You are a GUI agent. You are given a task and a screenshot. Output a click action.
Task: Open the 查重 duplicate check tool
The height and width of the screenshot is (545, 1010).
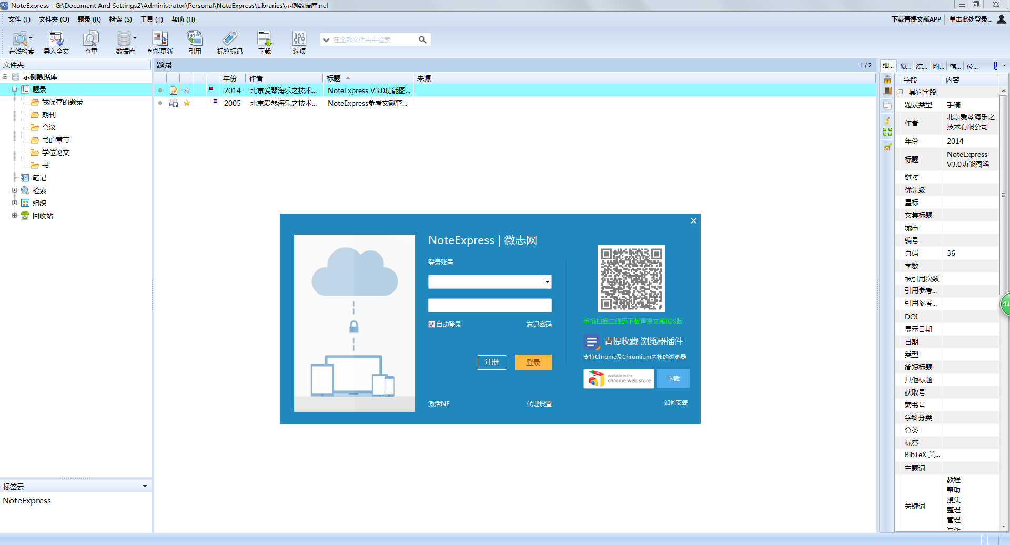[90, 41]
